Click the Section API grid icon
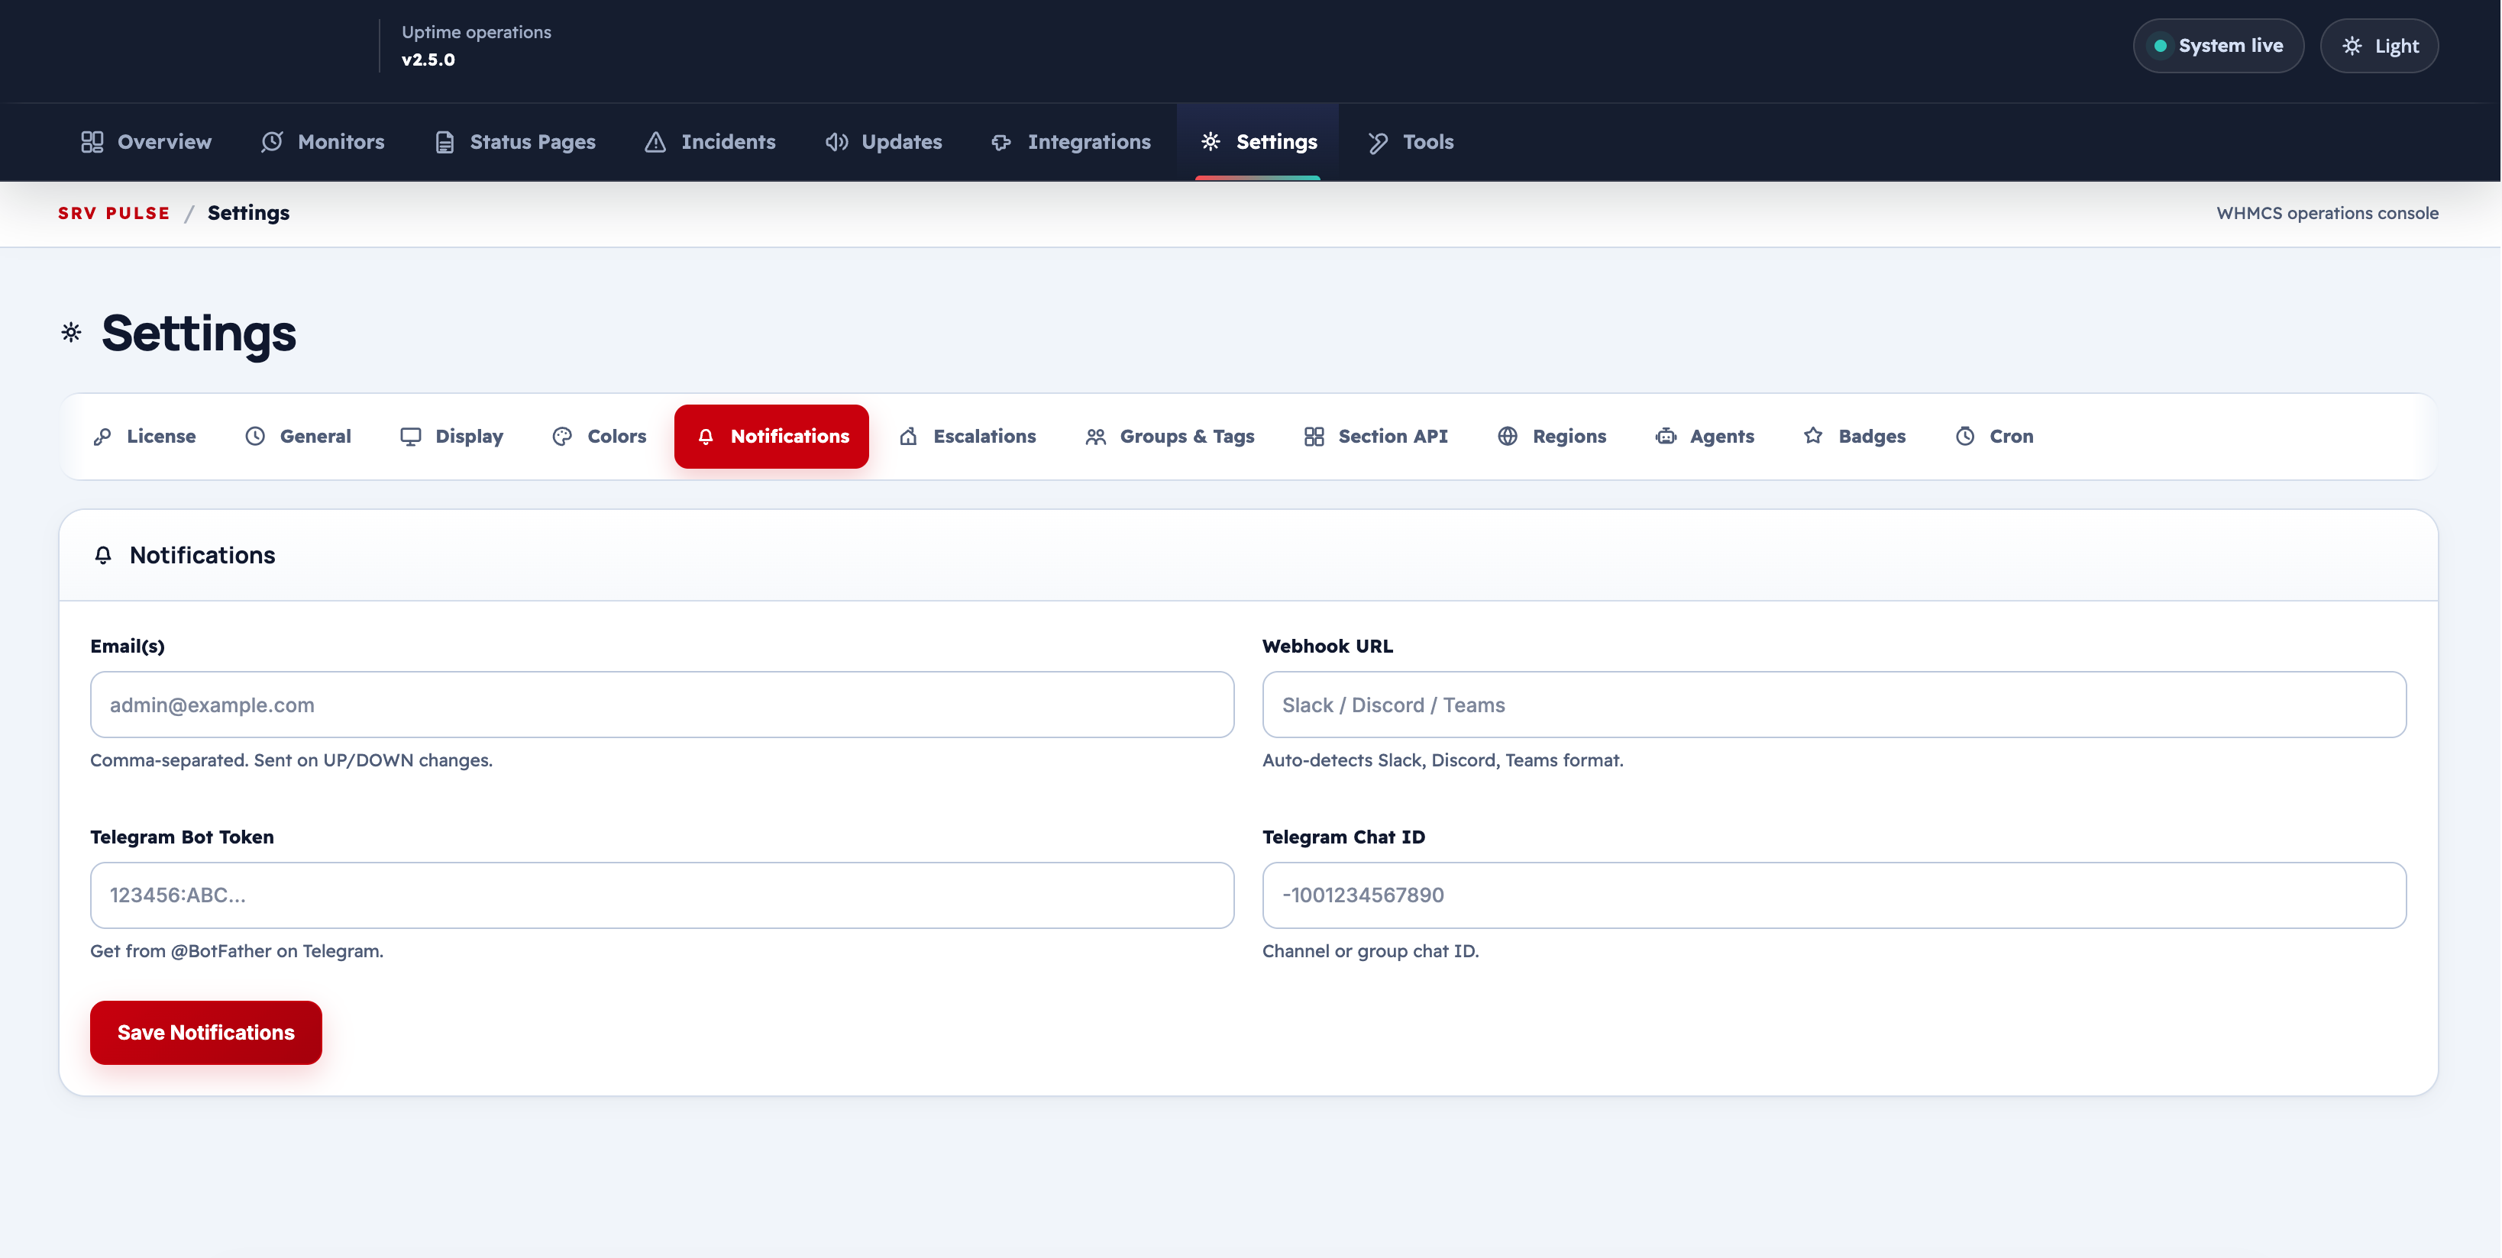The height and width of the screenshot is (1258, 2502). click(1314, 437)
